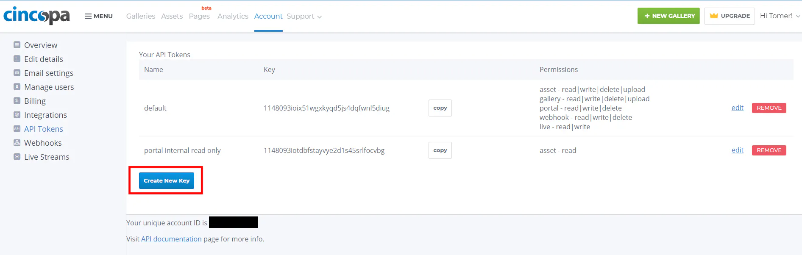
Task: Expand the Support dropdown menu
Action: click(304, 16)
